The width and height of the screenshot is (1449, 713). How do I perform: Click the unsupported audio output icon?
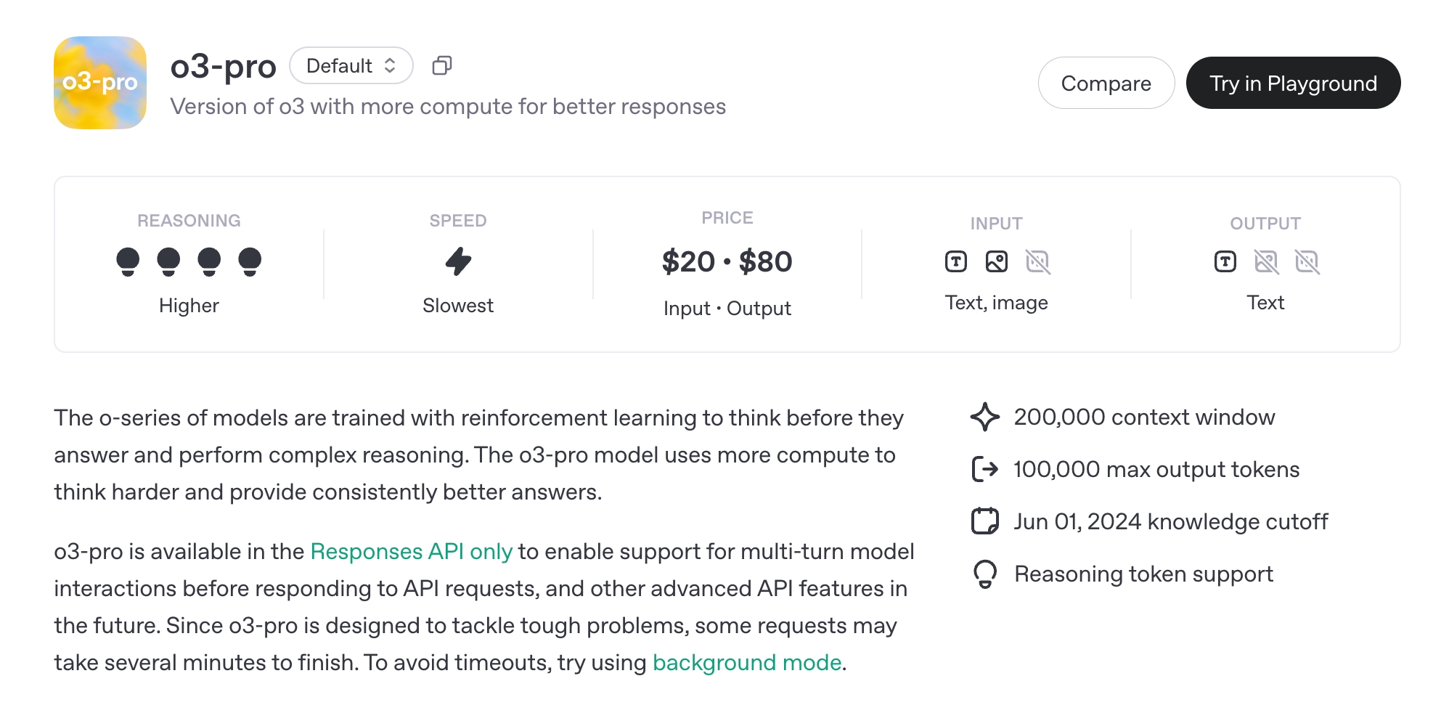coord(1307,261)
